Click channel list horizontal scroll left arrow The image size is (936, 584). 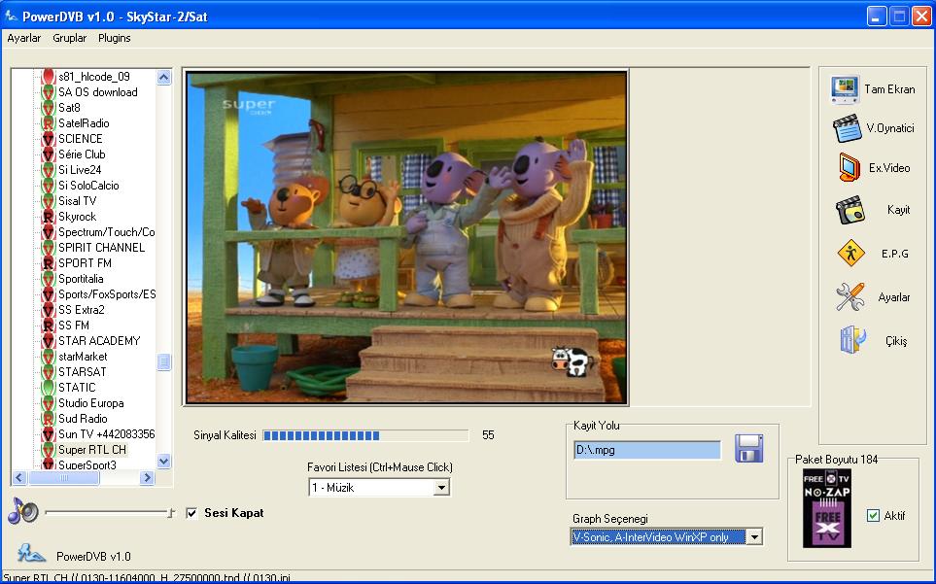19,478
